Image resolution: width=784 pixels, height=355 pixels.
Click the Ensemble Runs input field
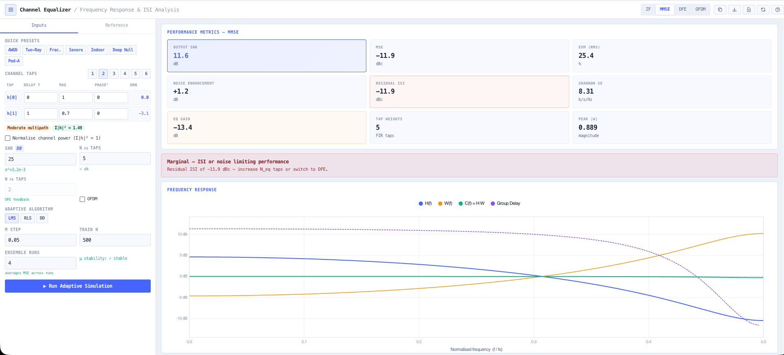(41, 263)
